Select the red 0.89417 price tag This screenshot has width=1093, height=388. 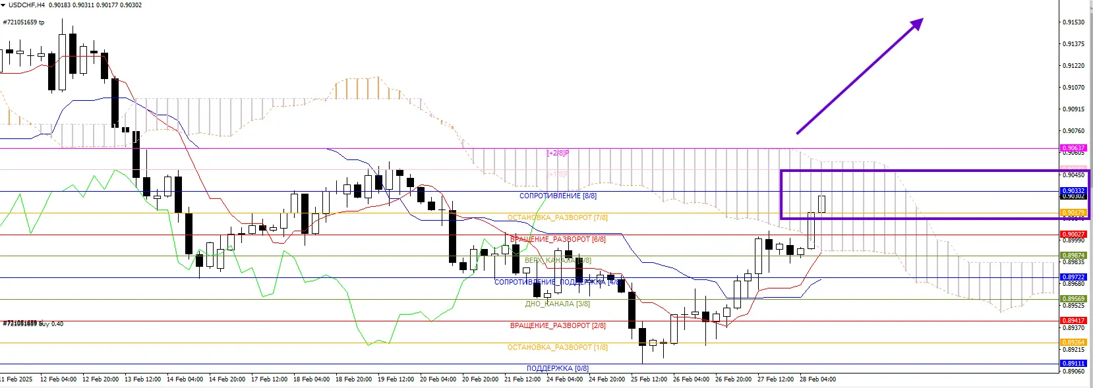pyautogui.click(x=1073, y=321)
